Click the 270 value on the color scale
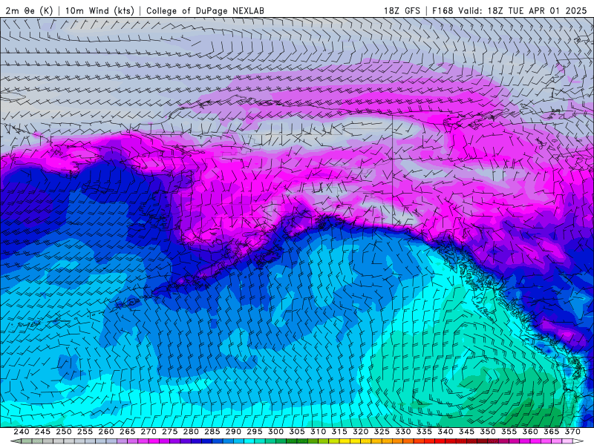 [148, 432]
